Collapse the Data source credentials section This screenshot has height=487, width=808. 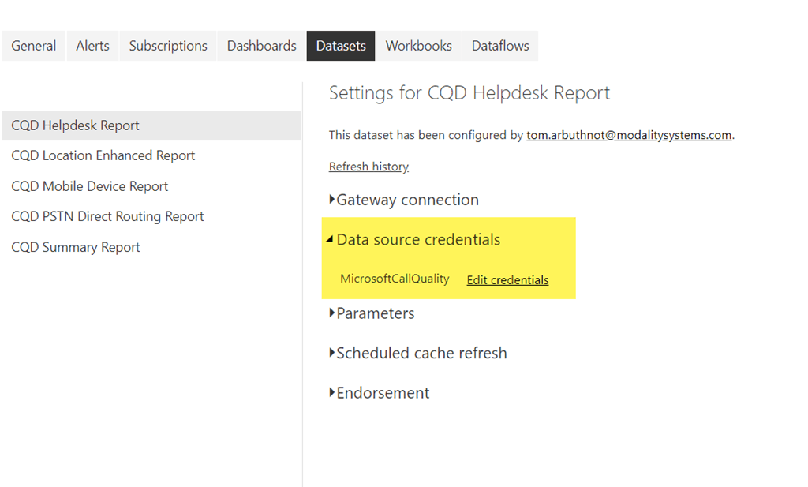tap(417, 240)
